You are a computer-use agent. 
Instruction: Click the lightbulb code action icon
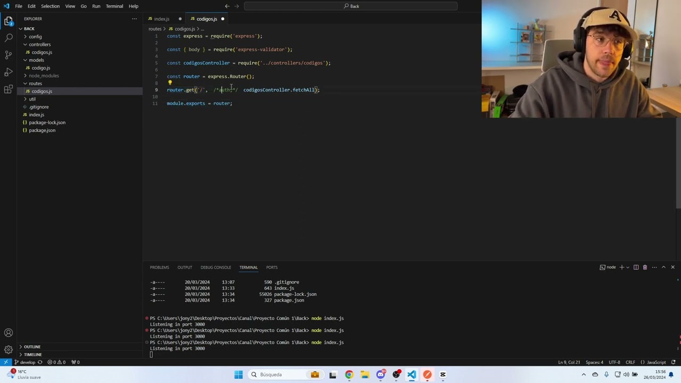tap(170, 83)
